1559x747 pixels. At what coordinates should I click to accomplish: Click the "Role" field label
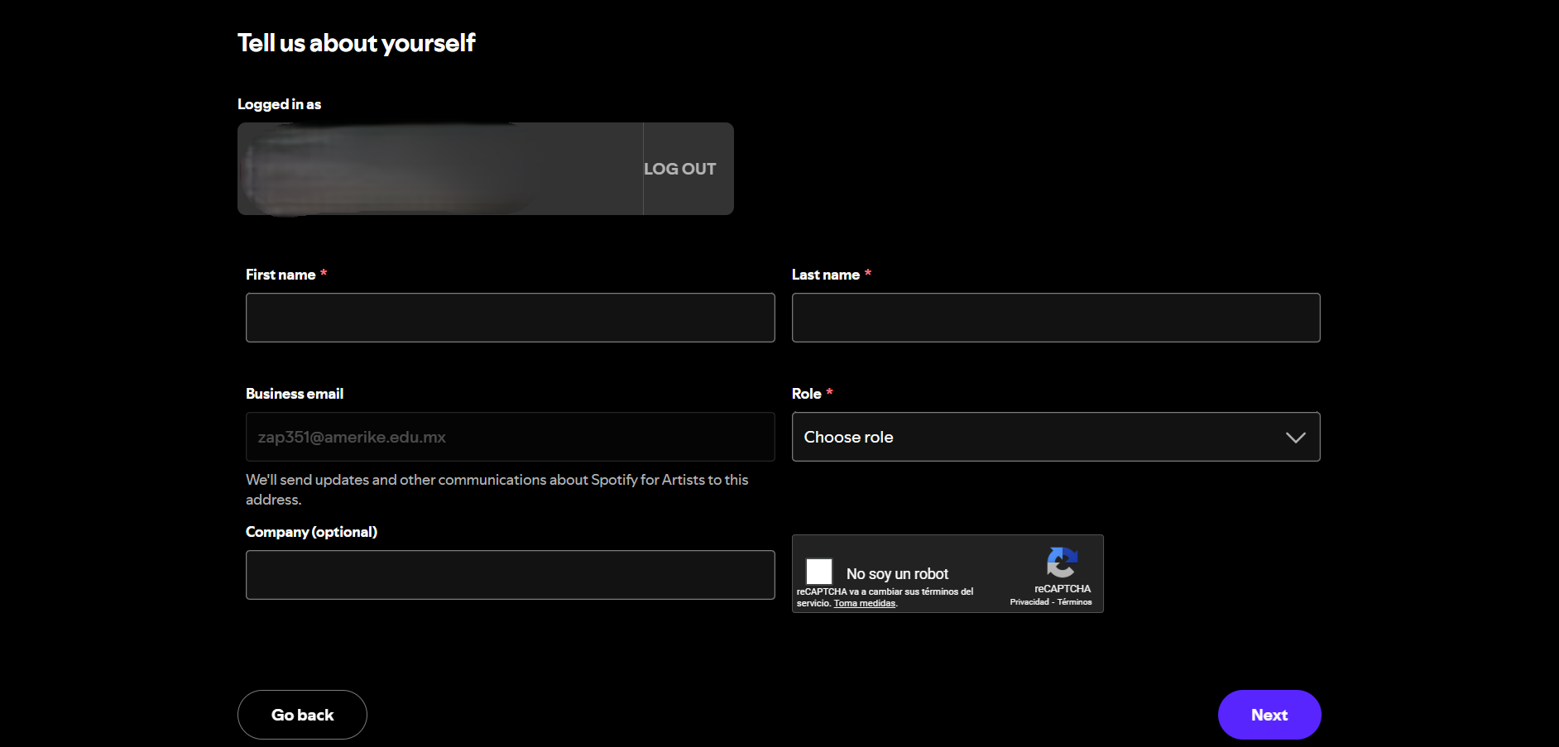pyautogui.click(x=806, y=394)
